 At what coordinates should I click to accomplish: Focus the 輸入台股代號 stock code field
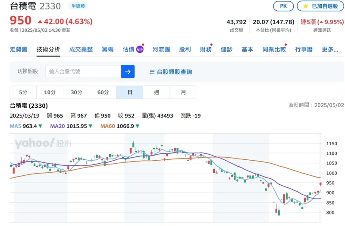pyautogui.click(x=83, y=72)
